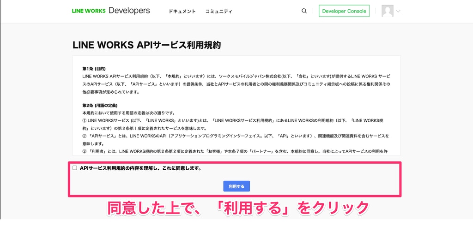This screenshot has height=226, width=473.
Task: Expand the account chevron beside the avatar
Action: click(398, 11)
